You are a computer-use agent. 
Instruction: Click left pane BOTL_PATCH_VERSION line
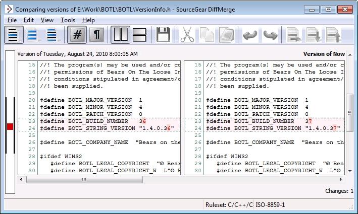[91, 114]
